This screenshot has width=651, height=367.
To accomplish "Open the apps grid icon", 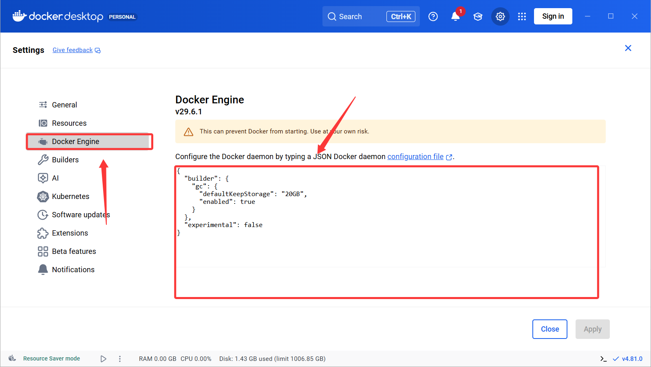I will tap(522, 16).
